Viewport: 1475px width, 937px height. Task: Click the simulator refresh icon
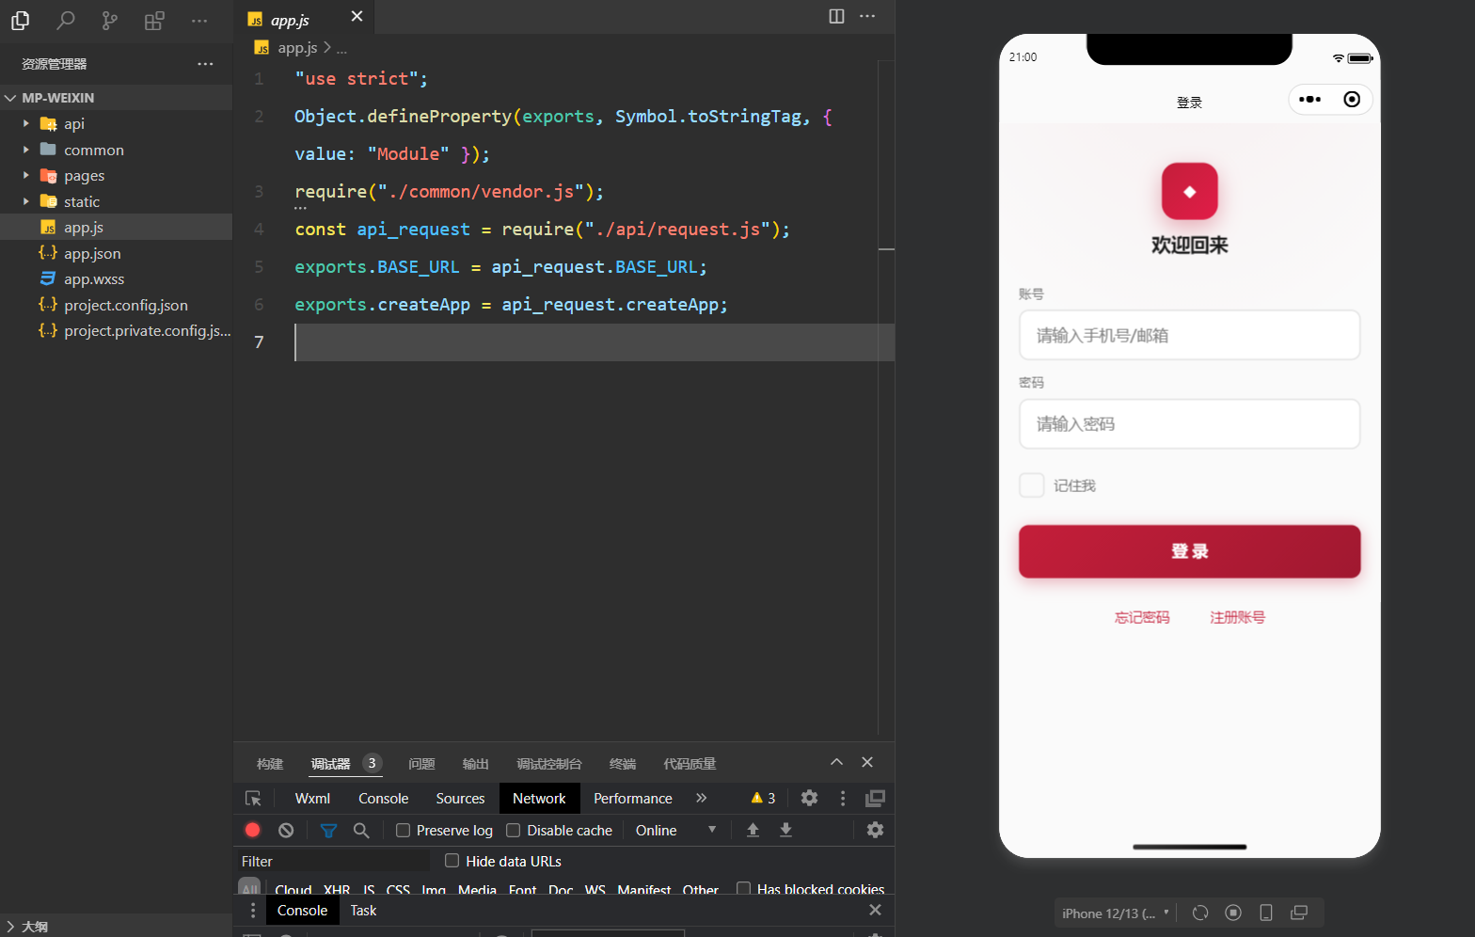pyautogui.click(x=1199, y=913)
